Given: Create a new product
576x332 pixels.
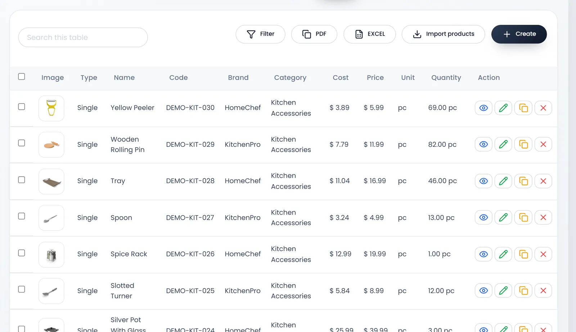Looking at the screenshot, I should (x=519, y=34).
